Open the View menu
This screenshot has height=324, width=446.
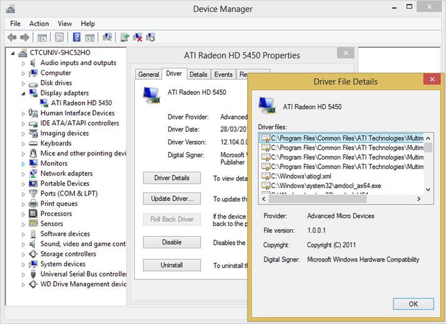65,24
